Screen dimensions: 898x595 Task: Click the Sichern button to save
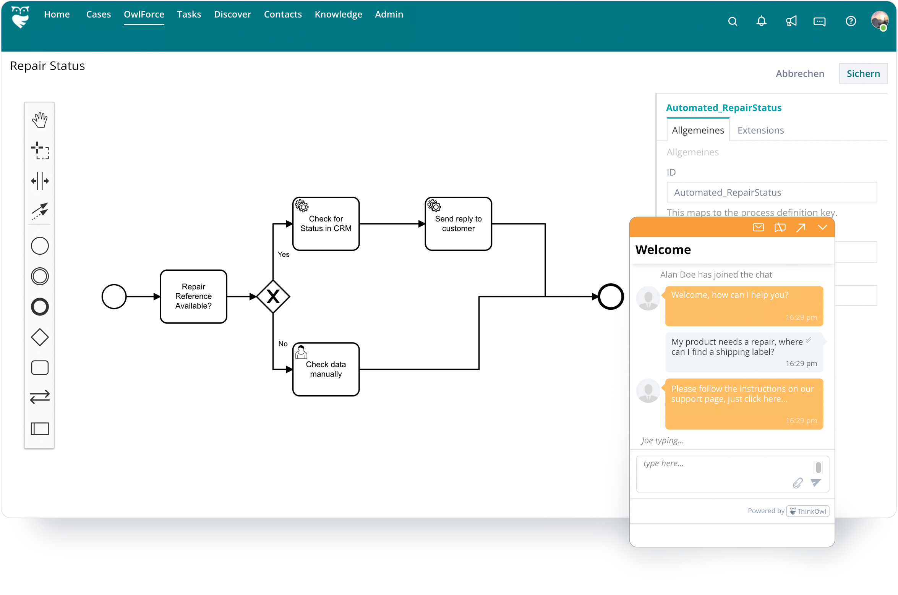coord(863,73)
